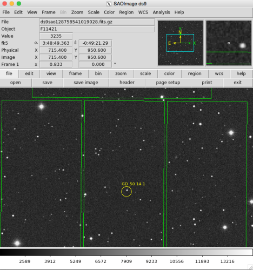Screen dimensions: 253x270
Task: Click the save image button
Action: click(x=86, y=83)
